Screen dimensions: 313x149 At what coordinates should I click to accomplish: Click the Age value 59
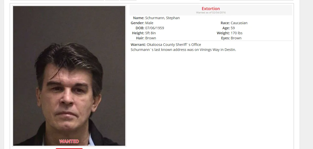click(233, 28)
